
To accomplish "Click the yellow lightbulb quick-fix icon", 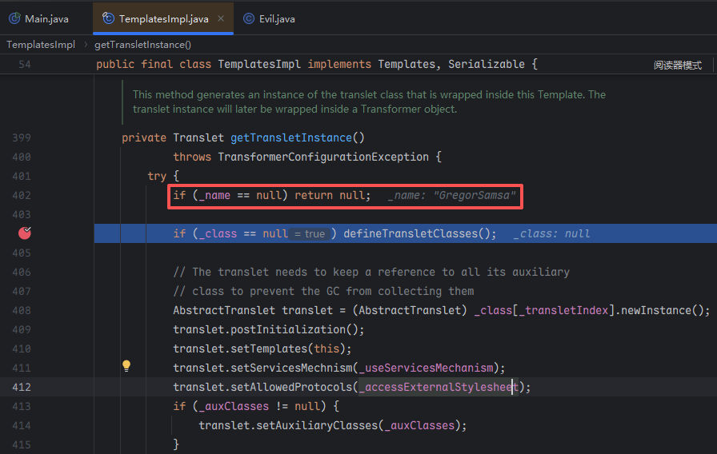I will [126, 366].
